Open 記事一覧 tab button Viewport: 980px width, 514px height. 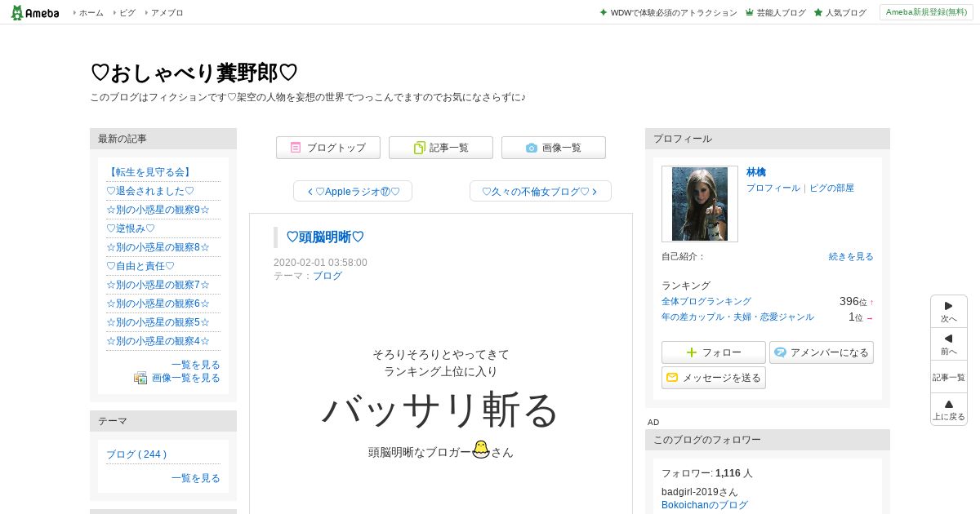pos(441,148)
